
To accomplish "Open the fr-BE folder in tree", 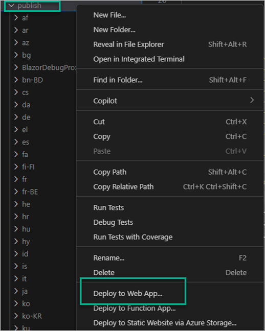I will (30, 192).
